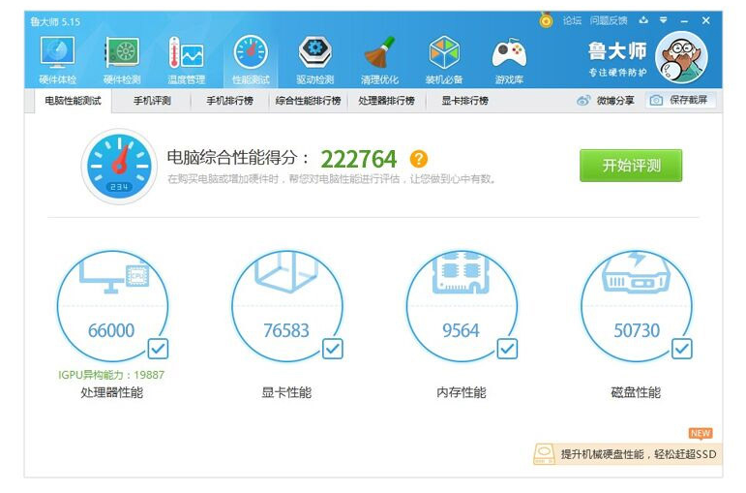The height and width of the screenshot is (493, 746).
Task: Open the 问题反馈 feedback link
Action: click(x=609, y=20)
